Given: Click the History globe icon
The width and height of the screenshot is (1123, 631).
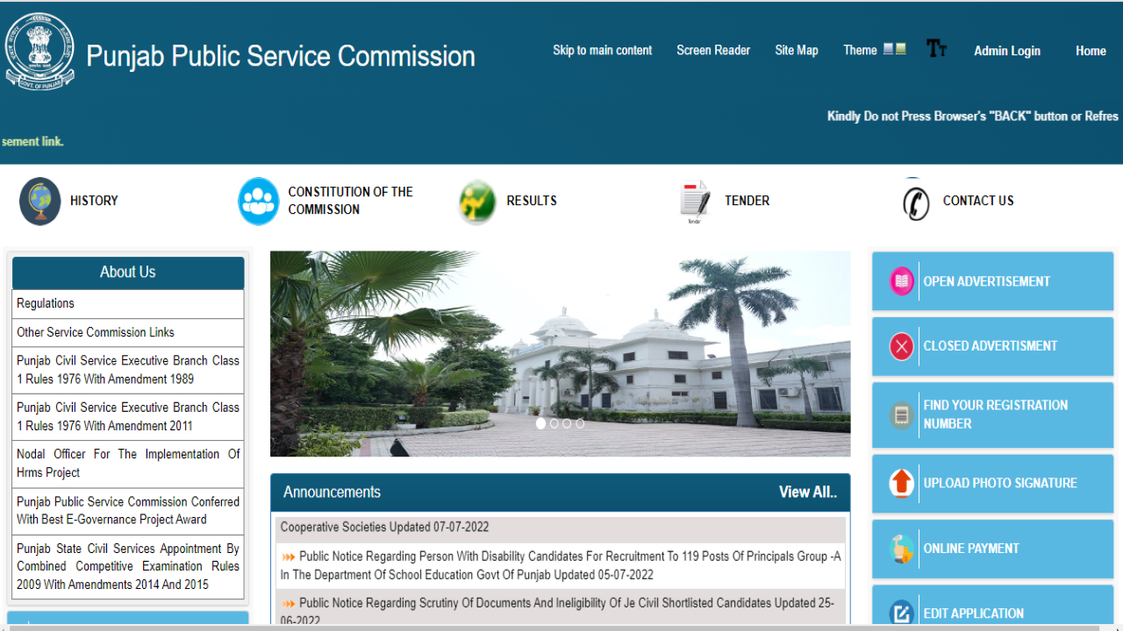Looking at the screenshot, I should tap(40, 202).
